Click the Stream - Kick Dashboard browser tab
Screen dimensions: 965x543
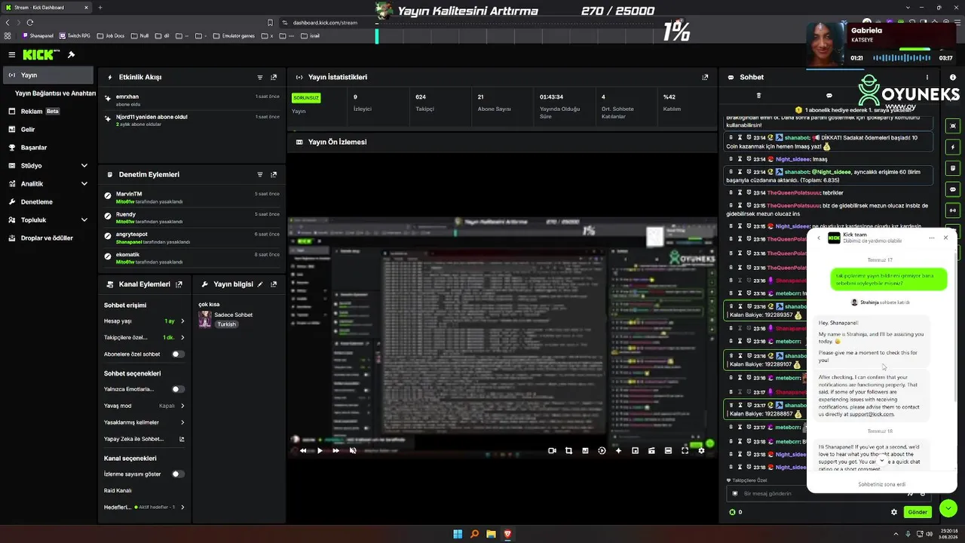(x=47, y=8)
